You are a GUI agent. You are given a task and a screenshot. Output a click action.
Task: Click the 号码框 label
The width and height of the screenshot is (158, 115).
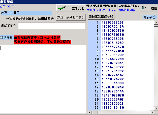tap(149, 17)
